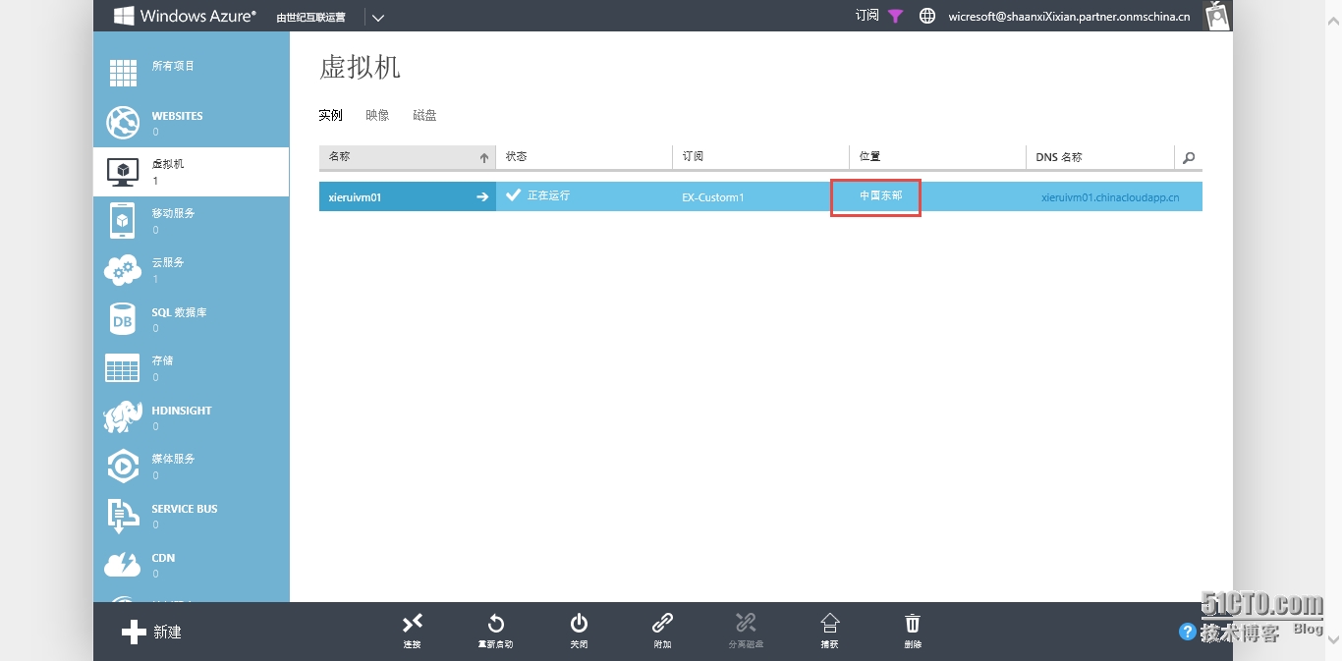Open the CDN cloud icon
The height and width of the screenshot is (661, 1342).
coord(123,565)
